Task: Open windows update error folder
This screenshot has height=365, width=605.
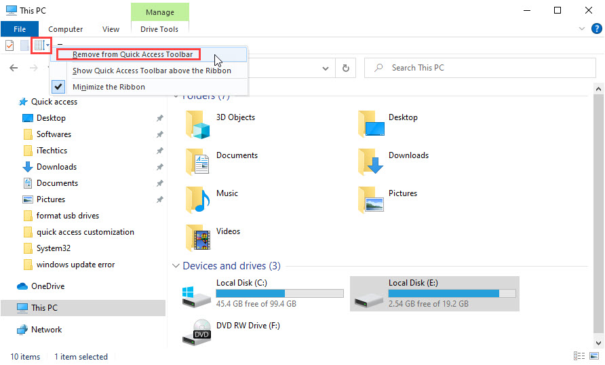Action: coord(75,265)
